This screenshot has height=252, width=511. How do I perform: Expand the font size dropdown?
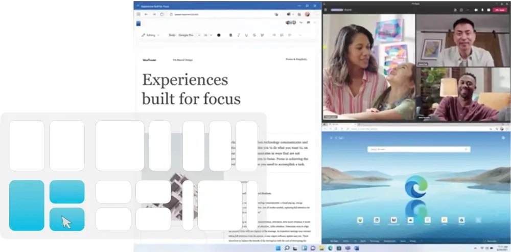point(208,35)
